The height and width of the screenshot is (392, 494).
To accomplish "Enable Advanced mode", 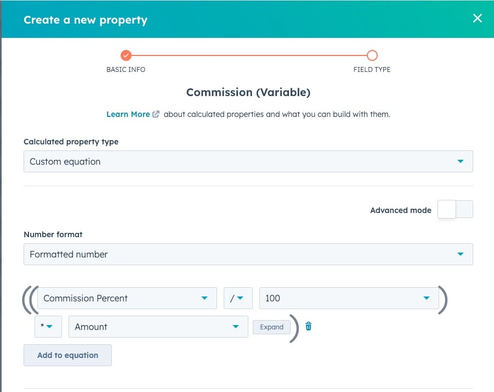I will (x=455, y=209).
